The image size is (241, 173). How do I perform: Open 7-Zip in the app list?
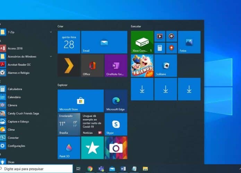pos(26,32)
